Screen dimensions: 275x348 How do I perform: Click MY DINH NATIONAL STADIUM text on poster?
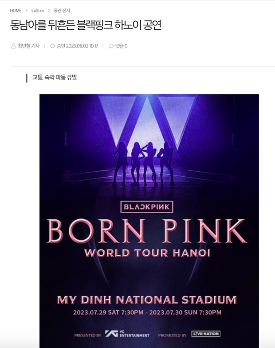[x=147, y=300]
